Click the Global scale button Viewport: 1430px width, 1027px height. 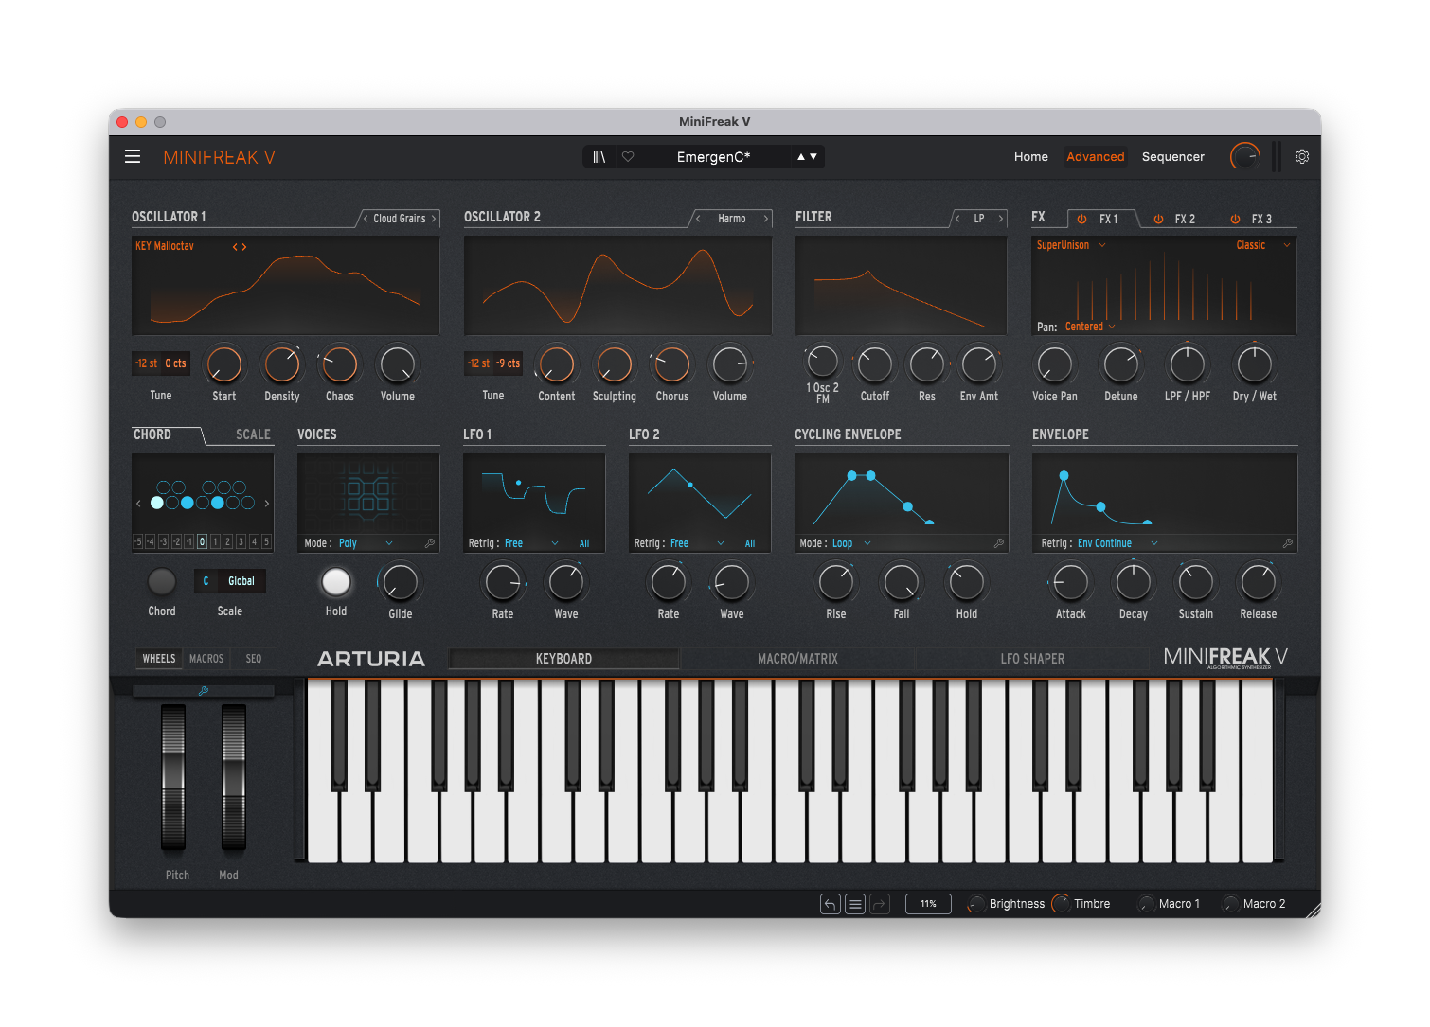(x=241, y=581)
